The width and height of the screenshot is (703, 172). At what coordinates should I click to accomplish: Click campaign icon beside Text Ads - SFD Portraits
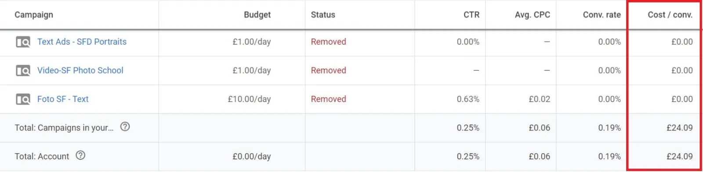tap(23, 42)
